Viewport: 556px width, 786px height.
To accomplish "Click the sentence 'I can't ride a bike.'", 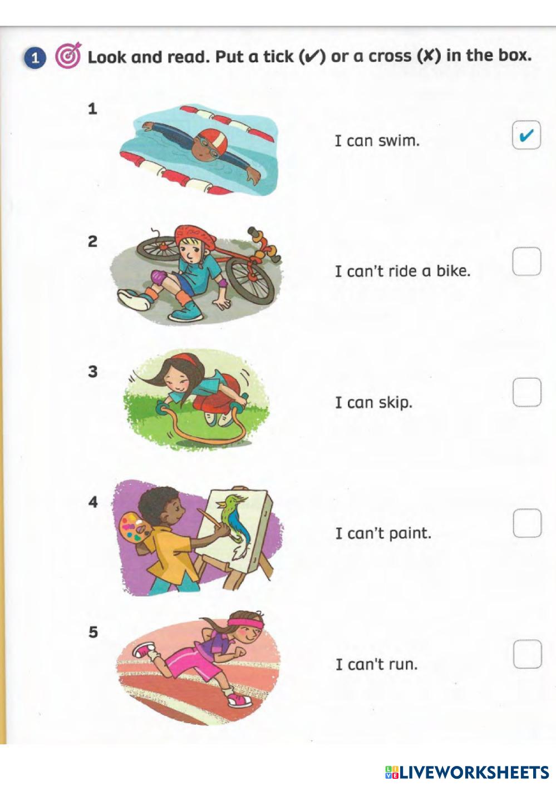I will (x=402, y=271).
